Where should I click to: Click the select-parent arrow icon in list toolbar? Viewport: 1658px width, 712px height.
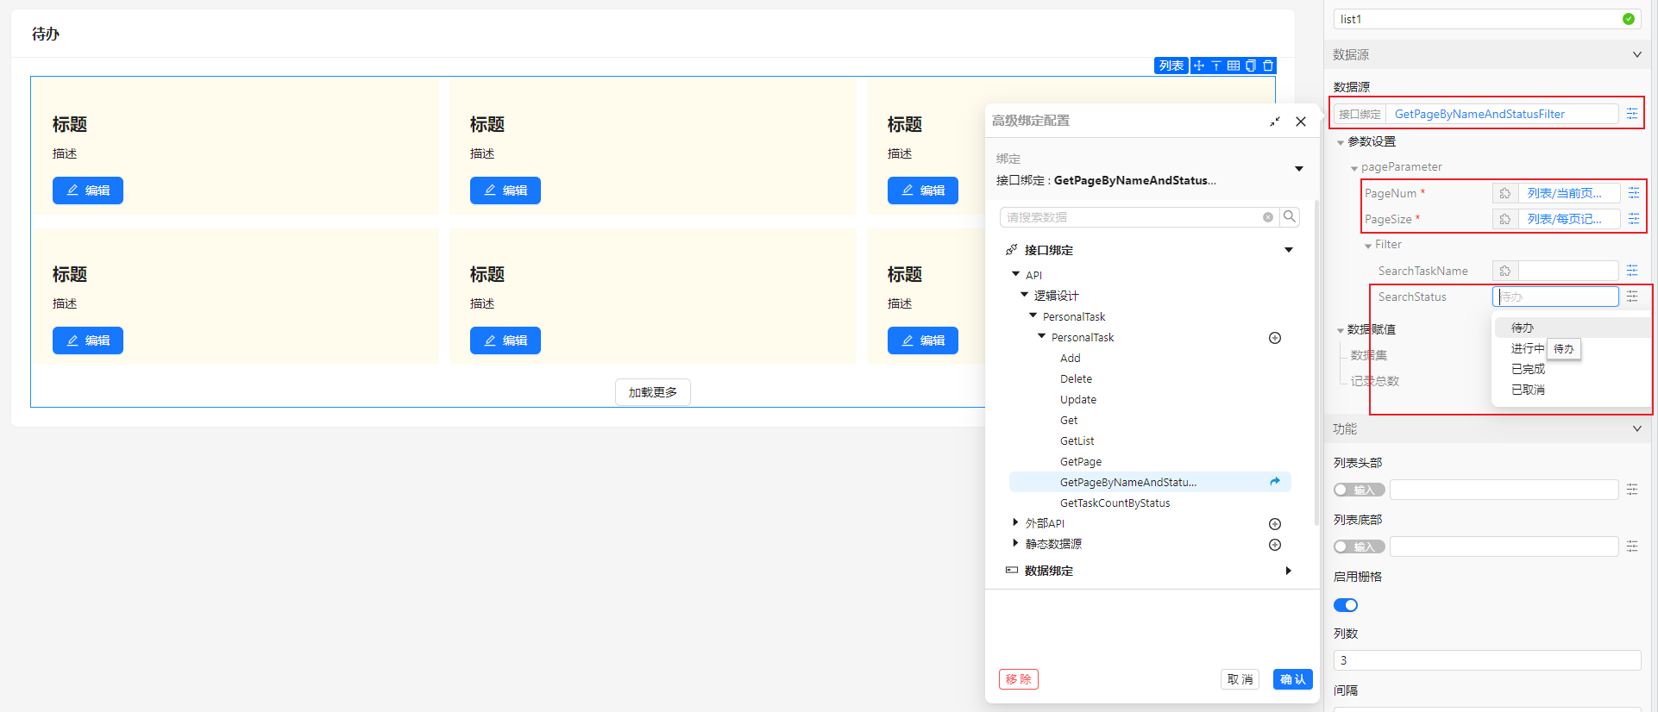pyautogui.click(x=1216, y=66)
